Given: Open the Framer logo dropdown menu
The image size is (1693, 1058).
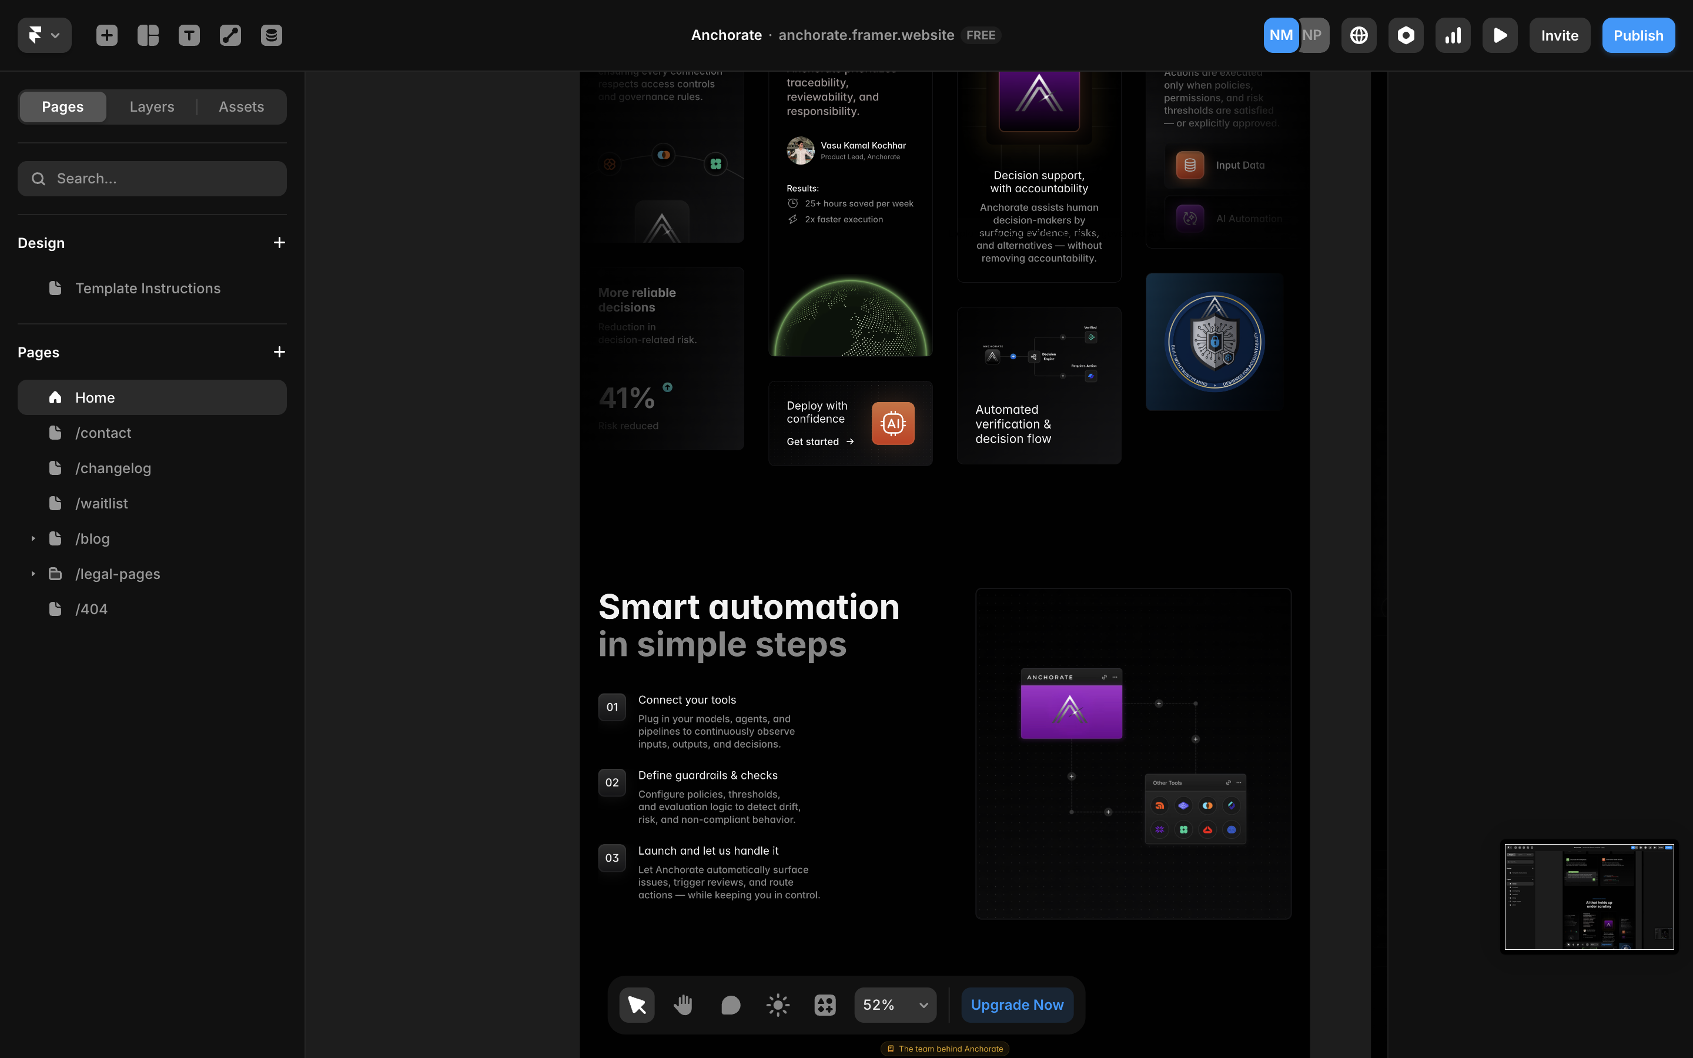Looking at the screenshot, I should (44, 34).
